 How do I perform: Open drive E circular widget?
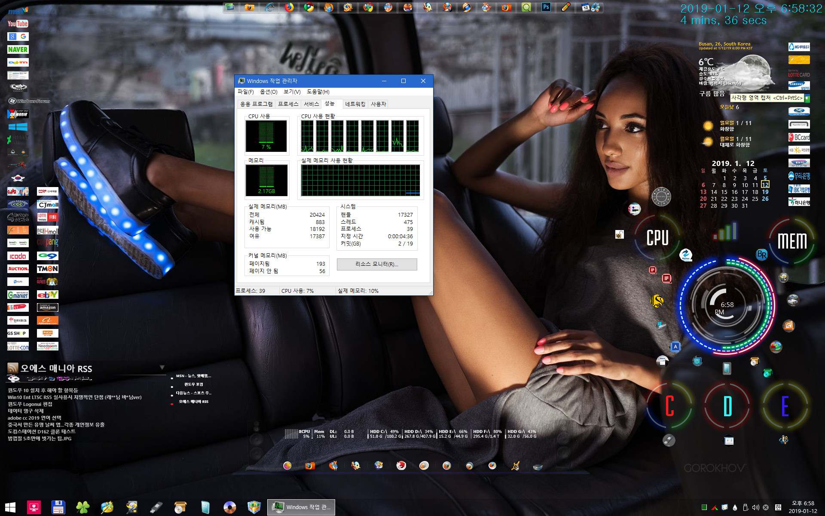[x=785, y=406]
